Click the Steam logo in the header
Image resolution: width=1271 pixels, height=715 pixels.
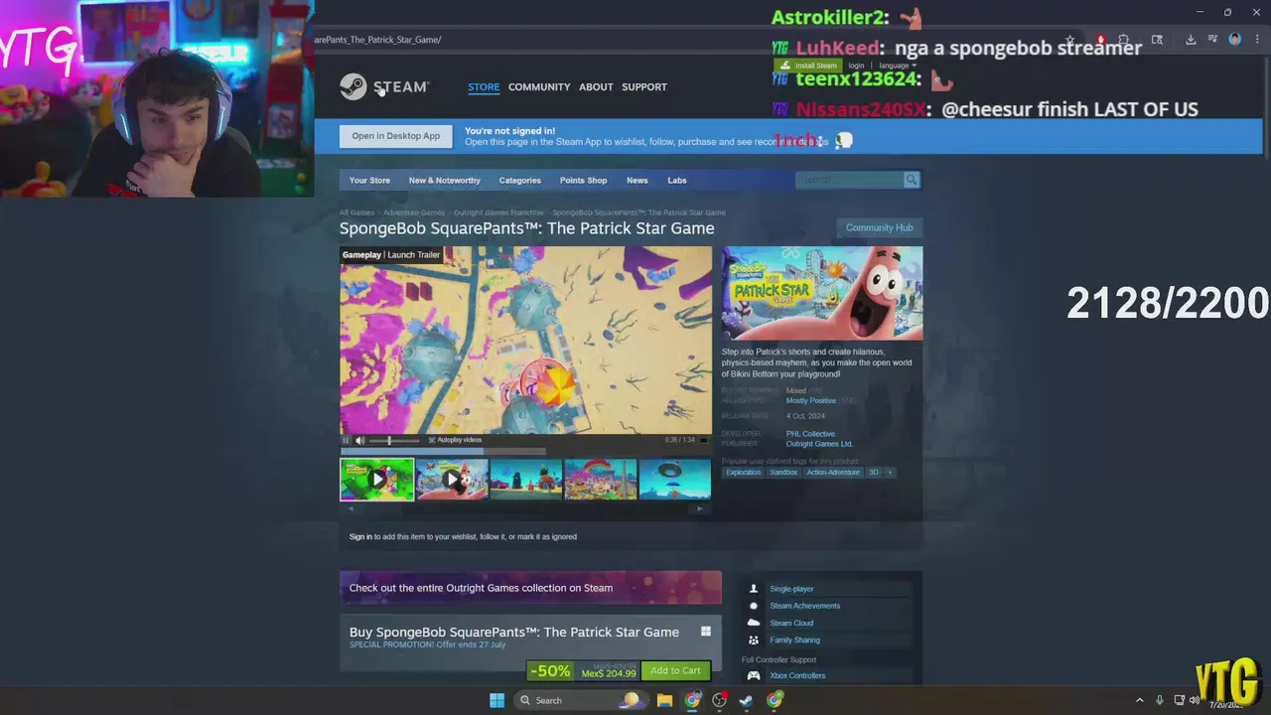[384, 87]
